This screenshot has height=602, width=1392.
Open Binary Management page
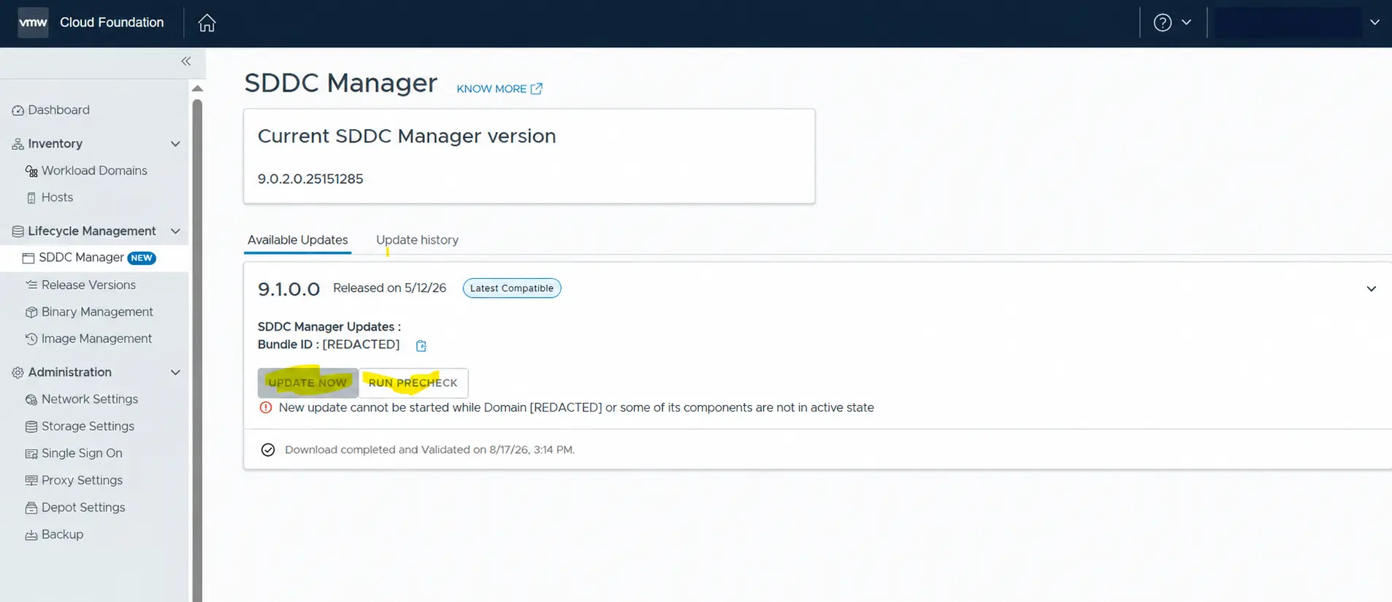[97, 312]
